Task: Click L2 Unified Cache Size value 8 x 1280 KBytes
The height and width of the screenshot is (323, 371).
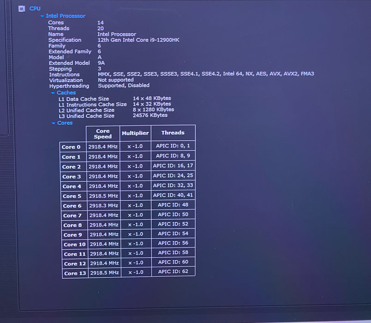Action: pyautogui.click(x=153, y=109)
